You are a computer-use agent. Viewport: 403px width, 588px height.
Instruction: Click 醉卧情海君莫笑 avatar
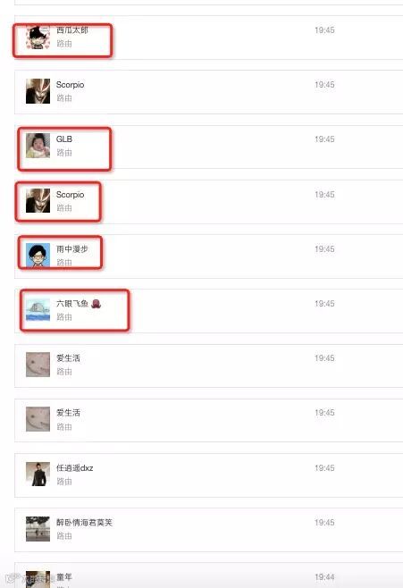pyautogui.click(x=38, y=529)
